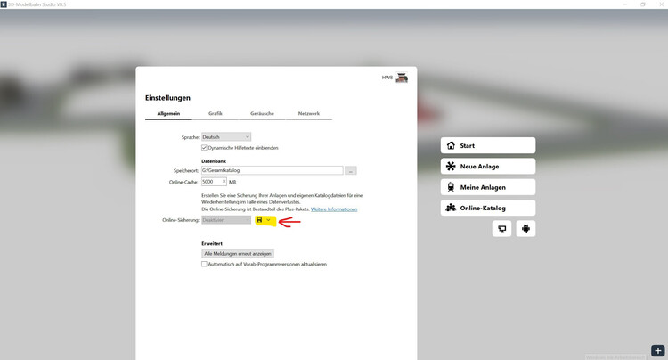The height and width of the screenshot is (360, 668).
Task: Click the asterisk icon on Neue Anlage
Action: click(x=451, y=166)
